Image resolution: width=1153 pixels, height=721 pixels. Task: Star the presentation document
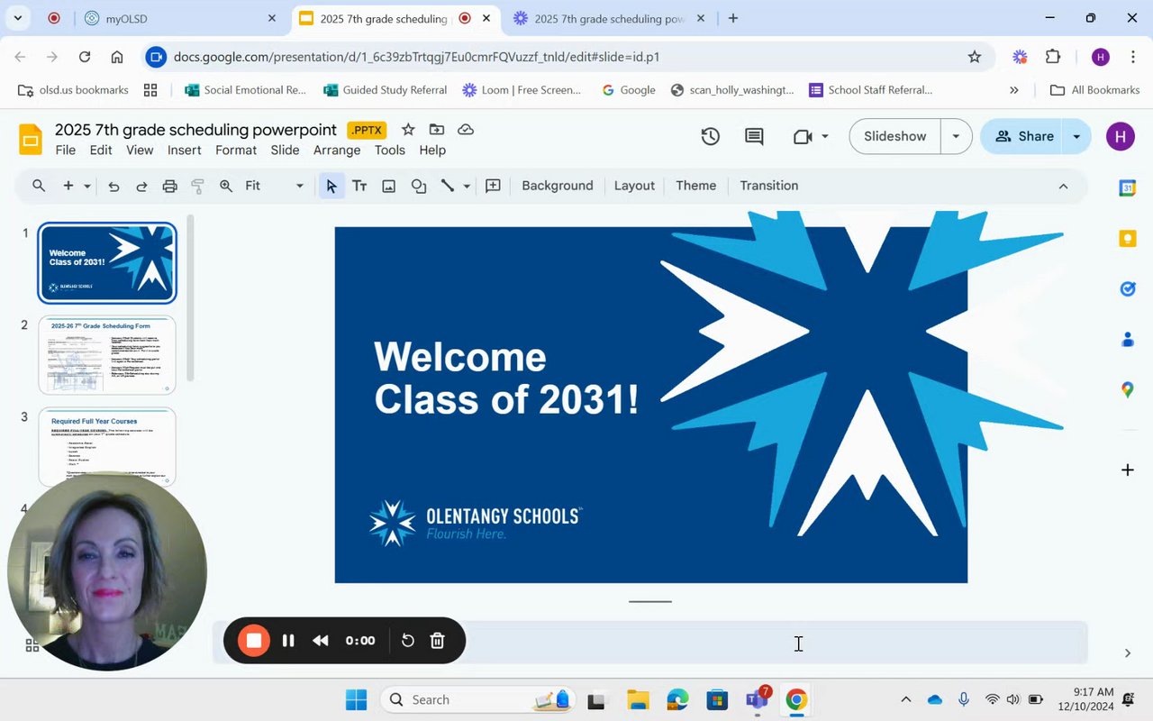click(x=408, y=130)
